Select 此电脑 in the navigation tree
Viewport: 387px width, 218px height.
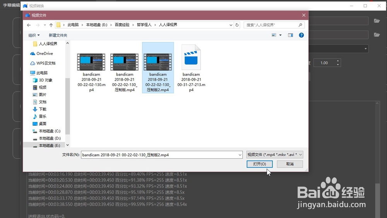click(x=39, y=73)
